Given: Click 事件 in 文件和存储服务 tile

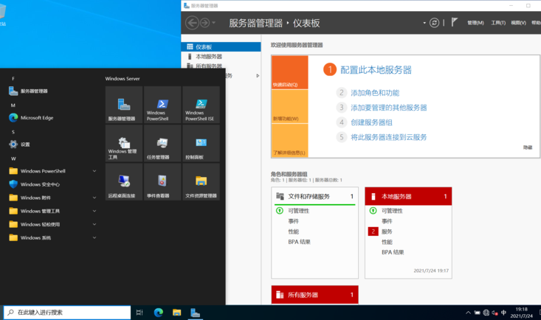Looking at the screenshot, I should point(293,221).
